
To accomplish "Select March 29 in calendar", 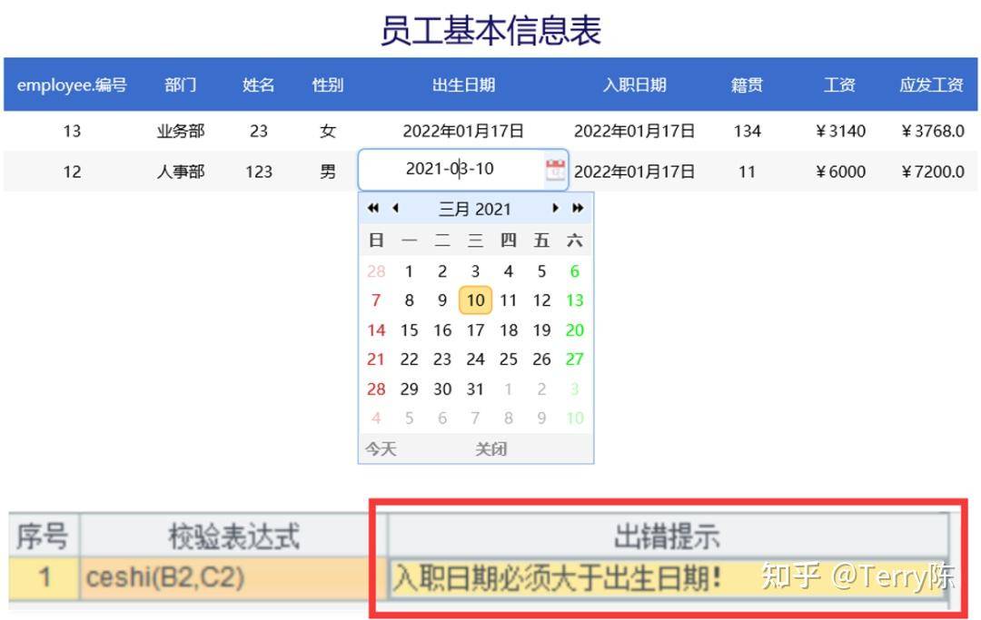I will [x=409, y=389].
